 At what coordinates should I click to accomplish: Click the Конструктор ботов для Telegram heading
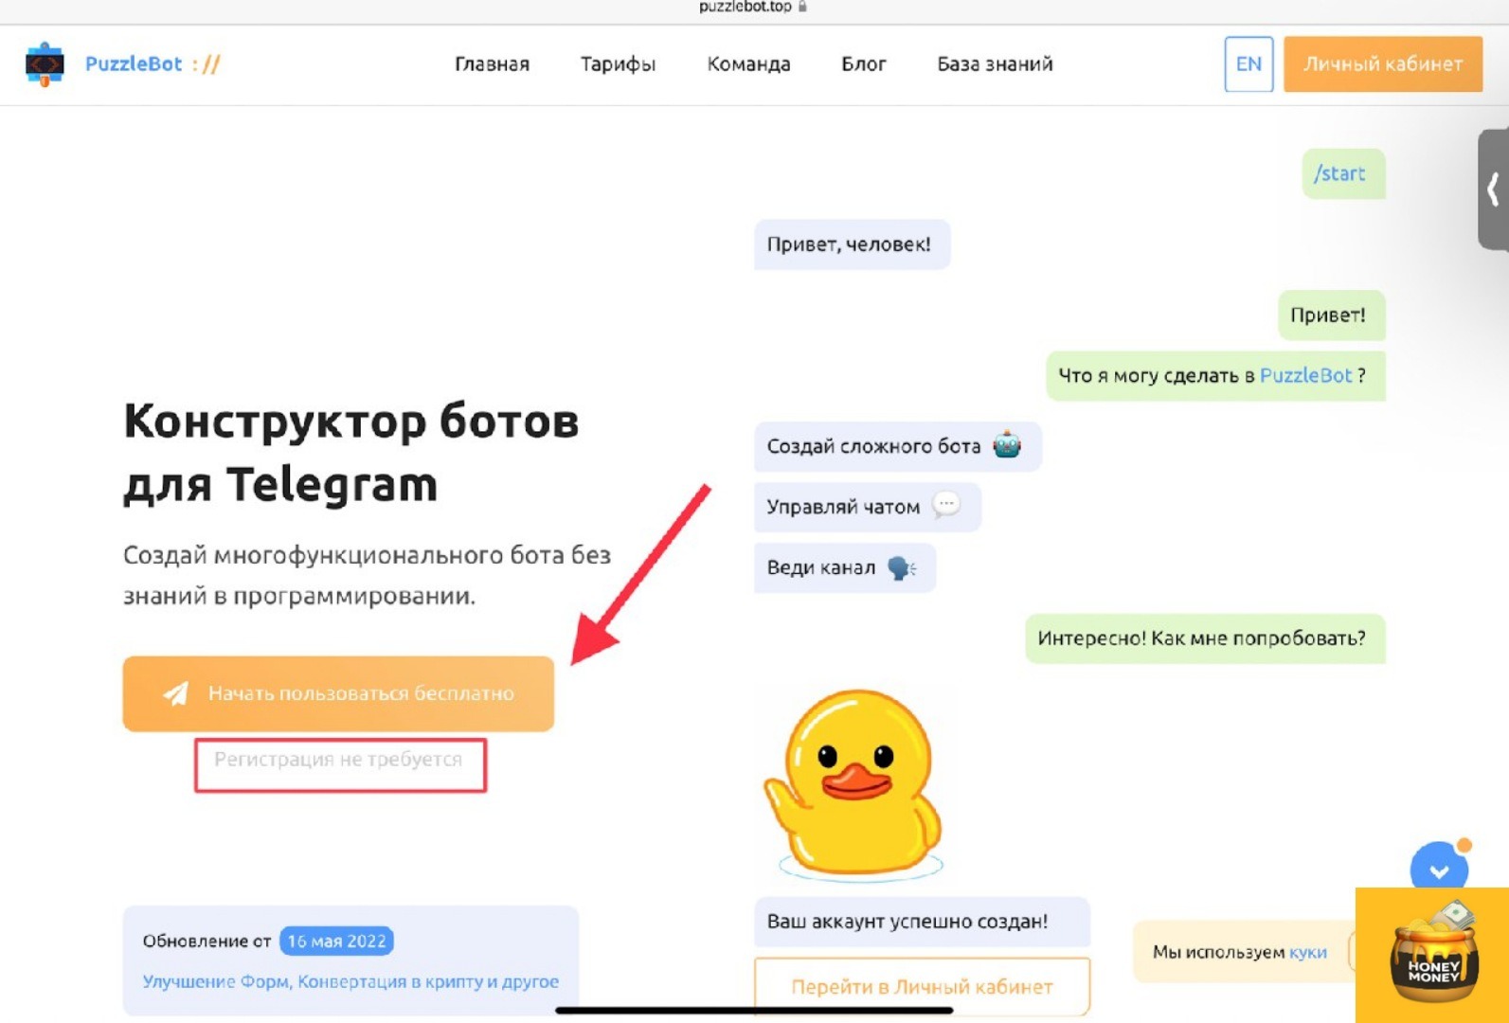351,453
